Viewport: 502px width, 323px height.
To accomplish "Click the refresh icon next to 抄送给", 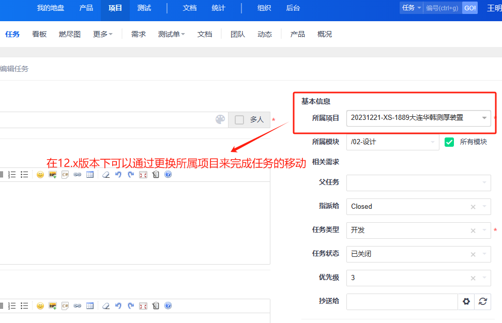I will coord(483,301).
